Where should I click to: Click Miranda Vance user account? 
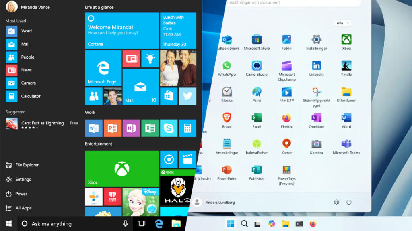tap(28, 7)
